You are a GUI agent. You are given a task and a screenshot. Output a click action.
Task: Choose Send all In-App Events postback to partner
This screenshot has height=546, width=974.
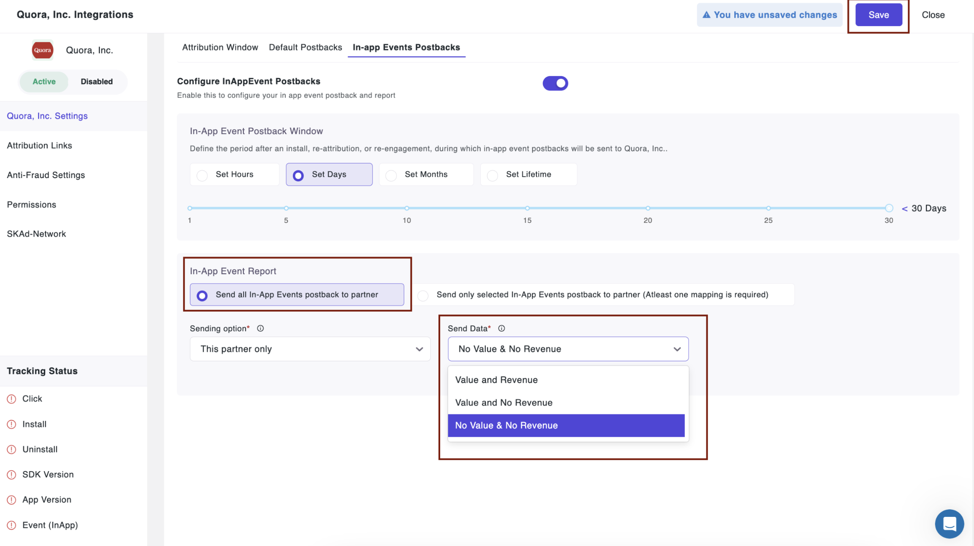tap(297, 295)
